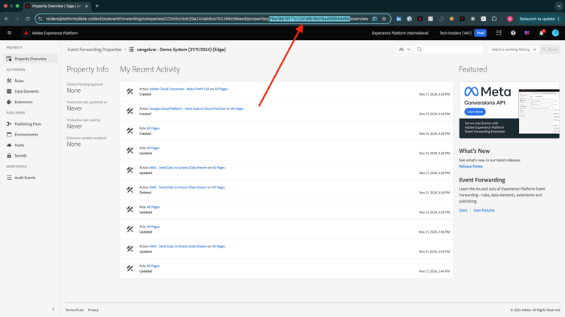Click the disabled Build button

pyautogui.click(x=550, y=50)
